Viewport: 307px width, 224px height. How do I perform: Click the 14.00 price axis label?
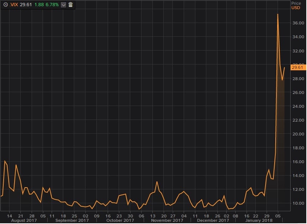coord(298,176)
